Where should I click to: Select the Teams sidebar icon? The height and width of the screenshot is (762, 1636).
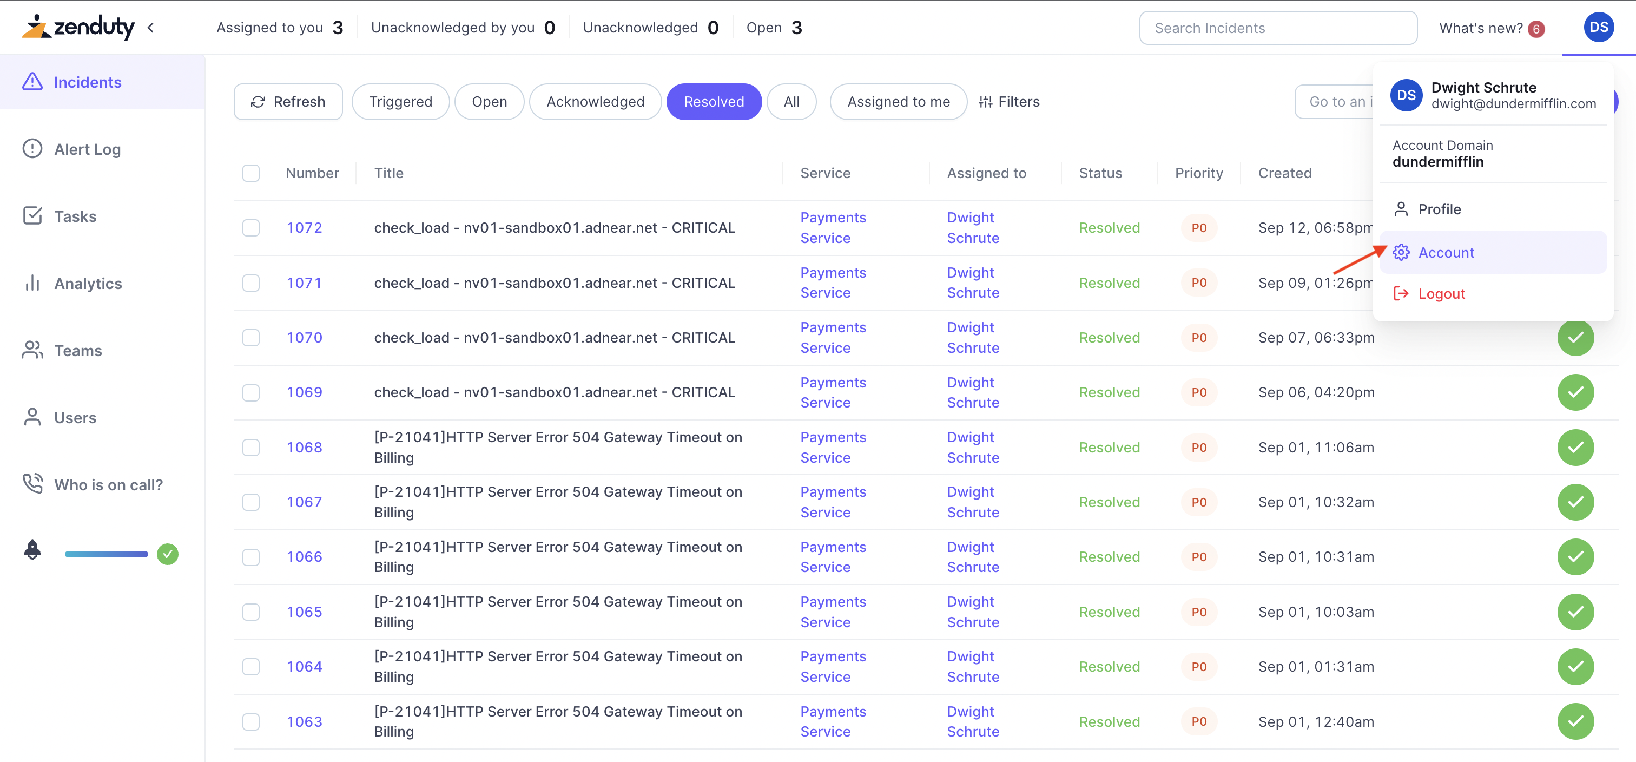32,350
